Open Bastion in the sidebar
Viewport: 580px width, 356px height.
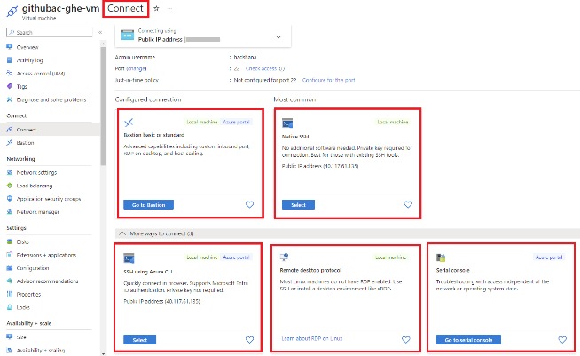coord(25,143)
